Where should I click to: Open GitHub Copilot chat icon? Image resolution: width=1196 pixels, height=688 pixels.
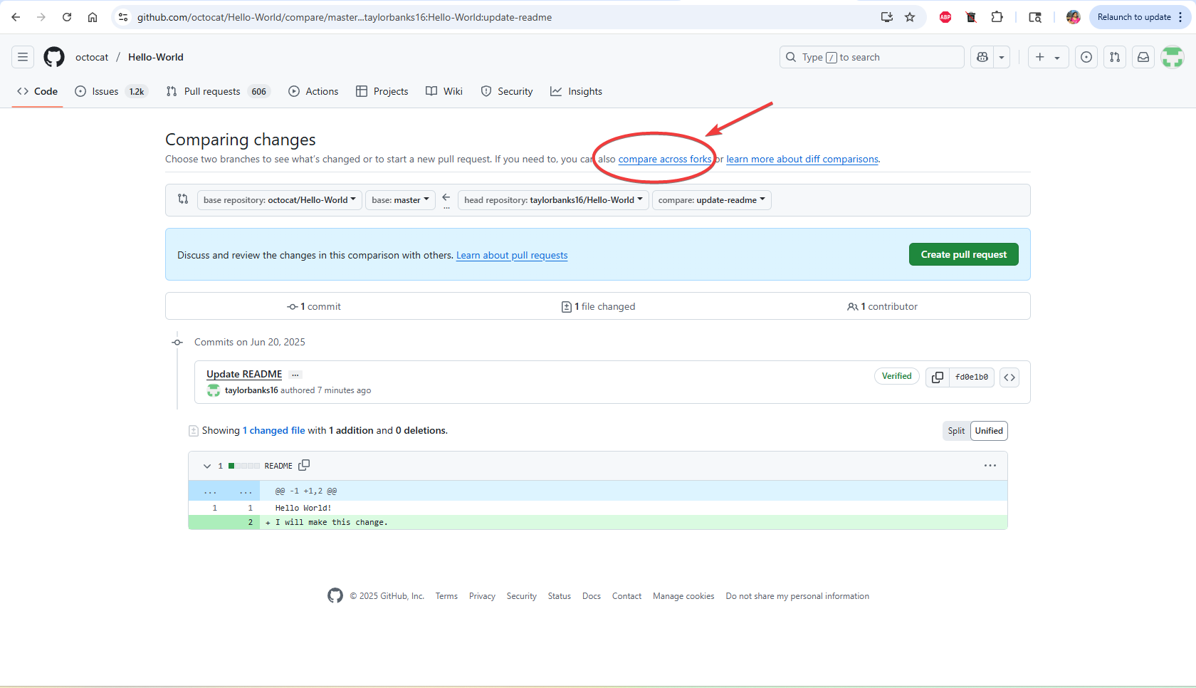point(982,57)
